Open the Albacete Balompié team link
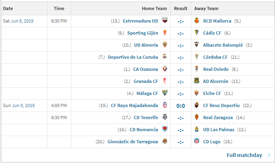 click(x=223, y=45)
